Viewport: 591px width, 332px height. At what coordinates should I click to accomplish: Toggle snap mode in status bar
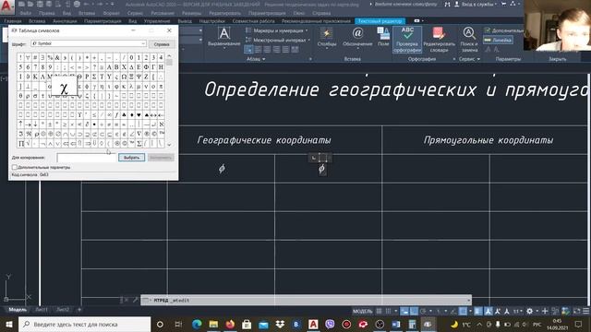388,311
